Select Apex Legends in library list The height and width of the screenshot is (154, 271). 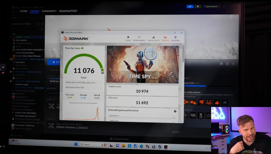coord(21,40)
